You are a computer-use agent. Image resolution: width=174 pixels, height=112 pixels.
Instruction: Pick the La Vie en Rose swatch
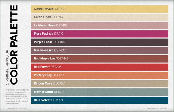point(100,26)
